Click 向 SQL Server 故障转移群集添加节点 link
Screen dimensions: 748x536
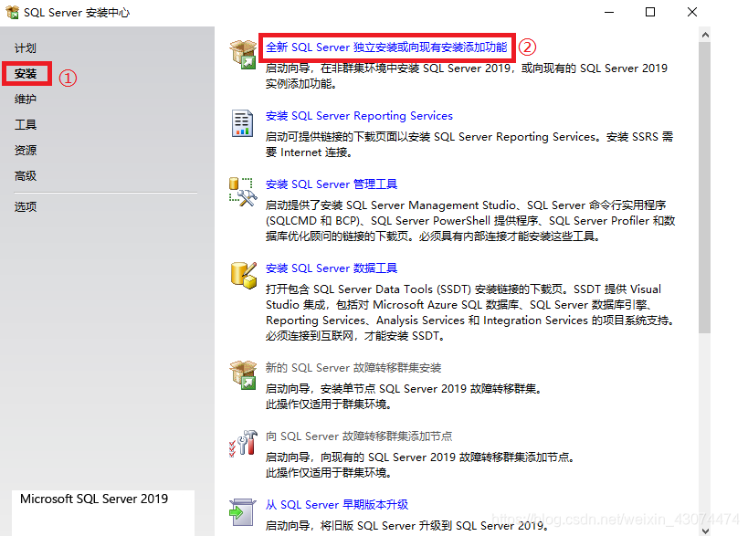359,436
